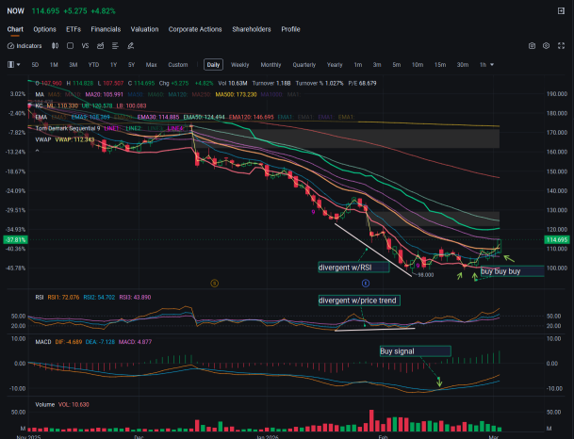Collapse the indicator legend caret
This screenshot has width=574, height=439.
click(37, 151)
